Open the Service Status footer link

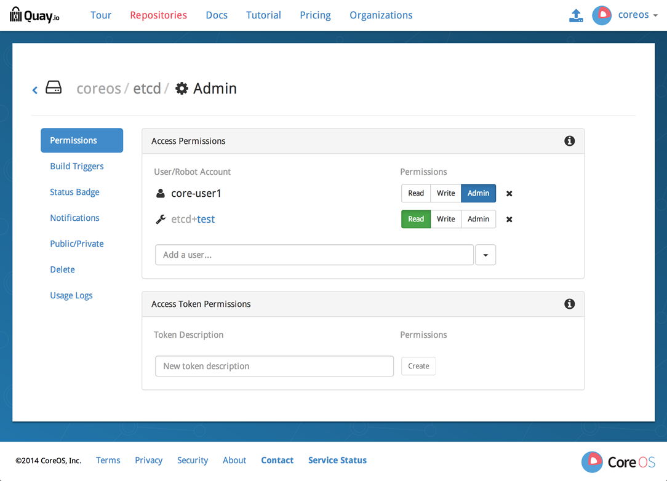[337, 460]
